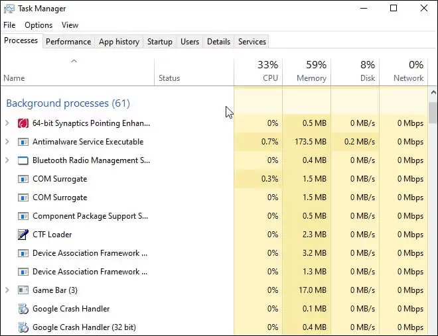Sort processes by Network column
The image size is (438, 336).
coord(403,72)
